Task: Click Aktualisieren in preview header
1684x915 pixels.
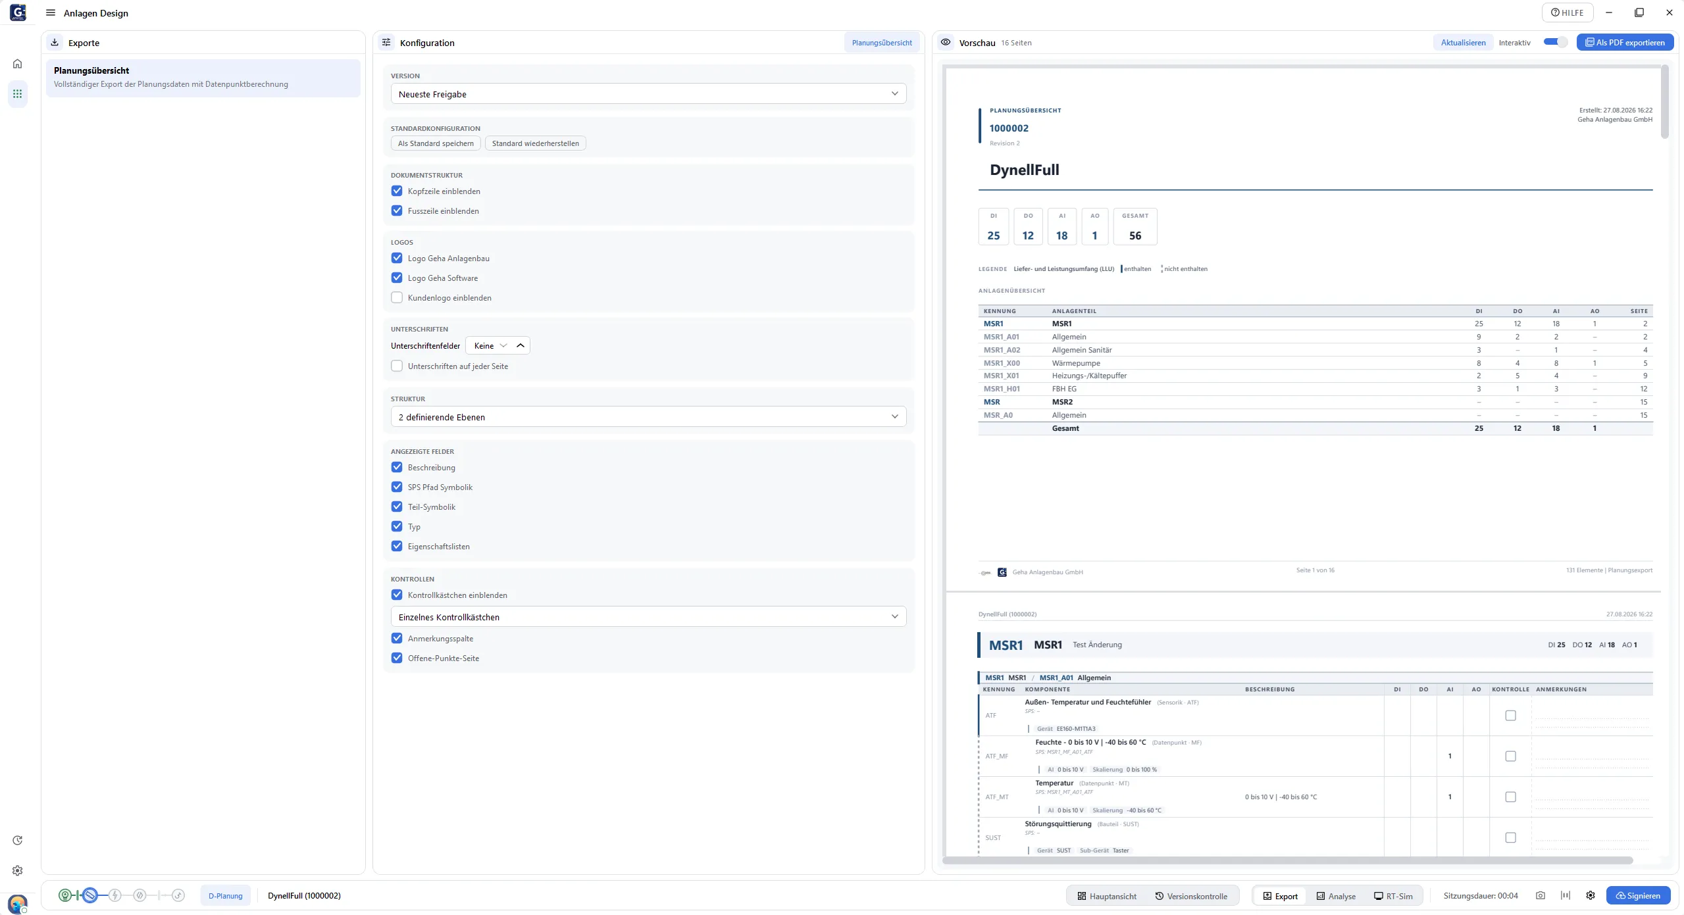Action: pyautogui.click(x=1463, y=43)
